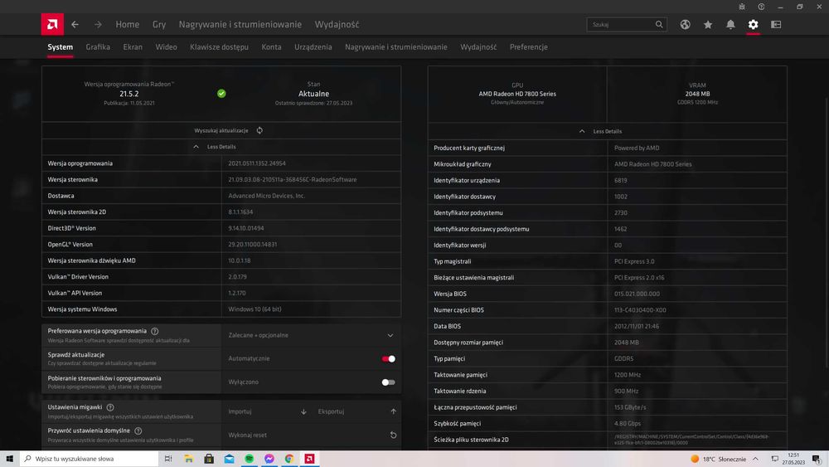Viewport: 829px width, 467px height.
Task: Collapse Less Details in software panel
Action: tap(216, 147)
